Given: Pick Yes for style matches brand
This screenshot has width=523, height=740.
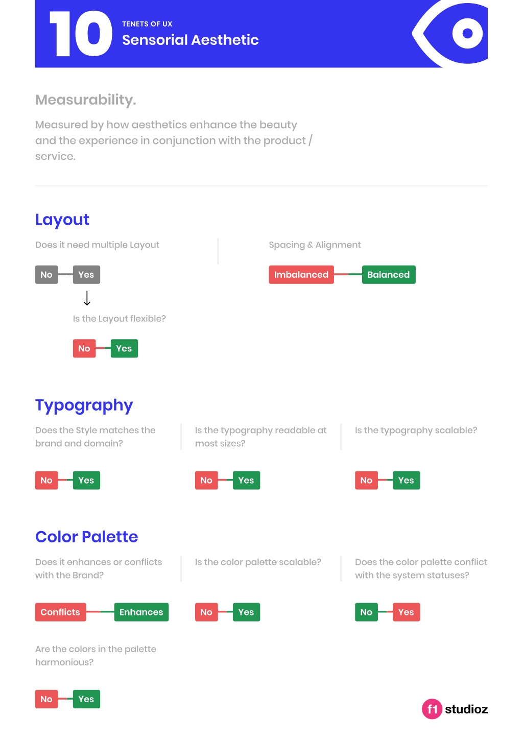Looking at the screenshot, I should pyautogui.click(x=86, y=481).
